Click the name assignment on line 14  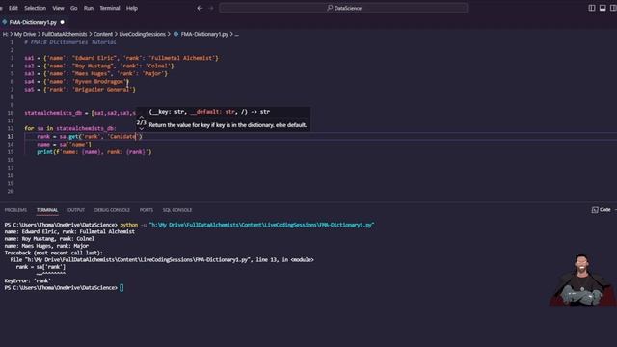pyautogui.click(x=65, y=145)
